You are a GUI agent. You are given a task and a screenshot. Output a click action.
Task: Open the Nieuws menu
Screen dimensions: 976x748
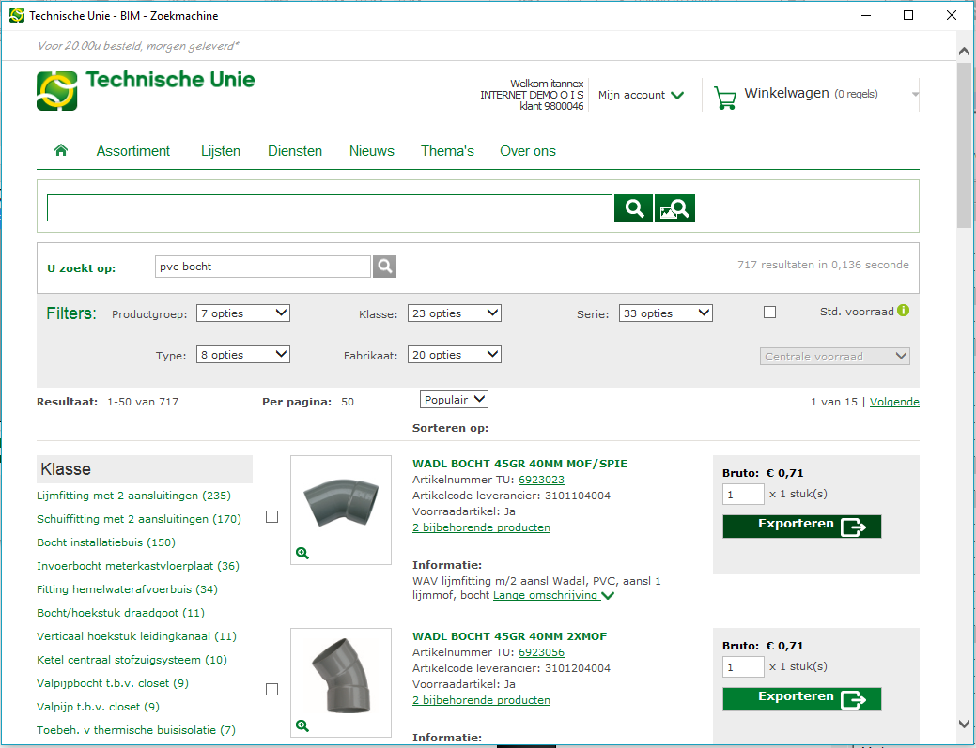click(x=372, y=151)
